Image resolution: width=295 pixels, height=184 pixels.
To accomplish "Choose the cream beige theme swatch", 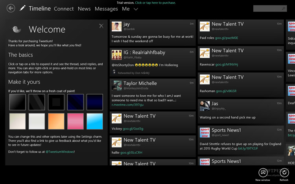I will click(x=17, y=121).
